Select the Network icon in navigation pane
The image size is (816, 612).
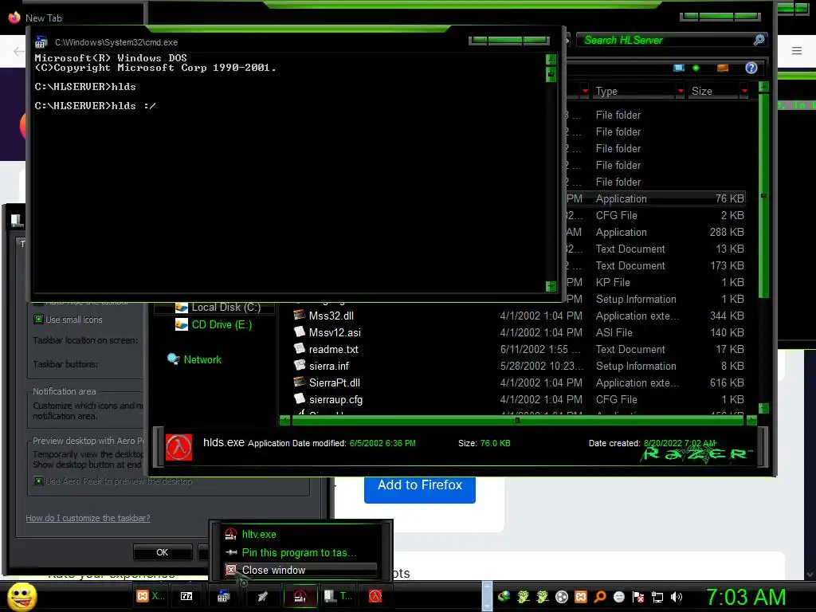tap(173, 359)
